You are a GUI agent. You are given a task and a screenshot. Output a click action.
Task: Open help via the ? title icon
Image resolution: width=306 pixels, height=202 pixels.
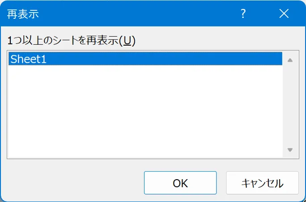[243, 14]
